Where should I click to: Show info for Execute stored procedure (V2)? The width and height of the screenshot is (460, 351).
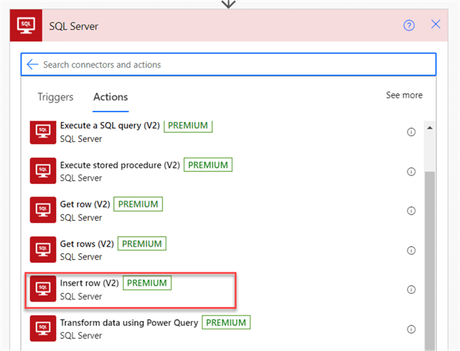tap(411, 171)
